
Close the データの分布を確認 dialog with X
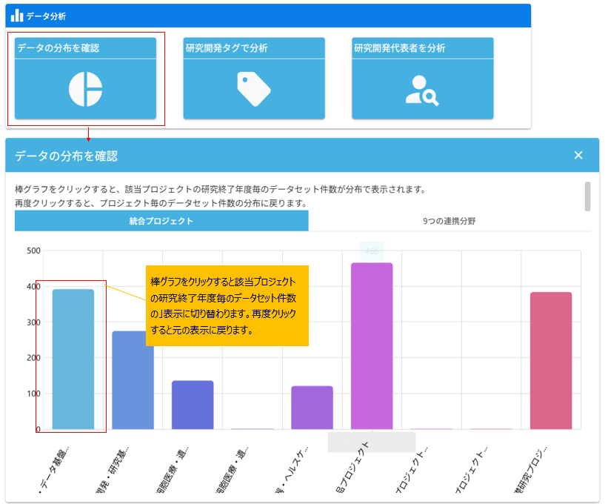578,155
